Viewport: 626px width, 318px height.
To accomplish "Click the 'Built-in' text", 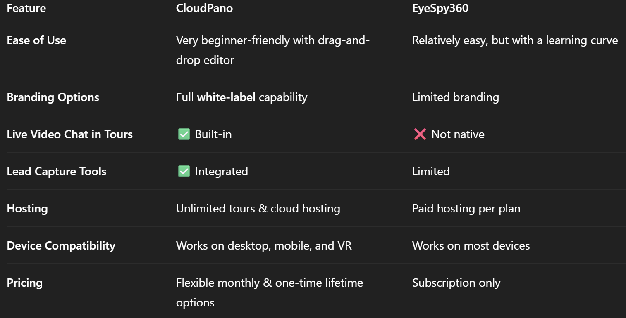I will [x=213, y=134].
